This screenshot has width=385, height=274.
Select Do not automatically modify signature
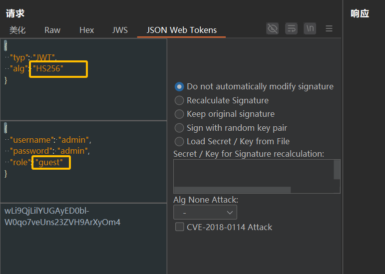point(254,86)
